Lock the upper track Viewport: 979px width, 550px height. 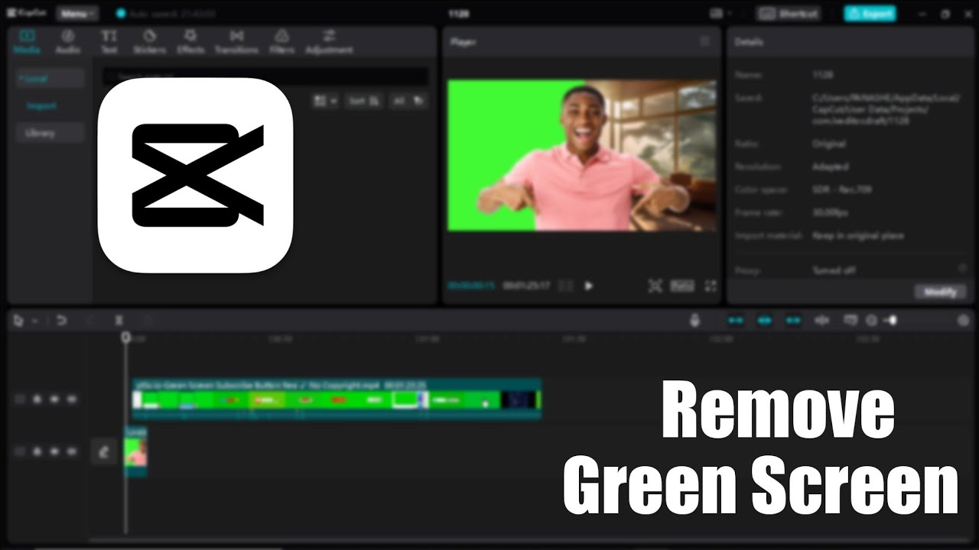click(37, 400)
